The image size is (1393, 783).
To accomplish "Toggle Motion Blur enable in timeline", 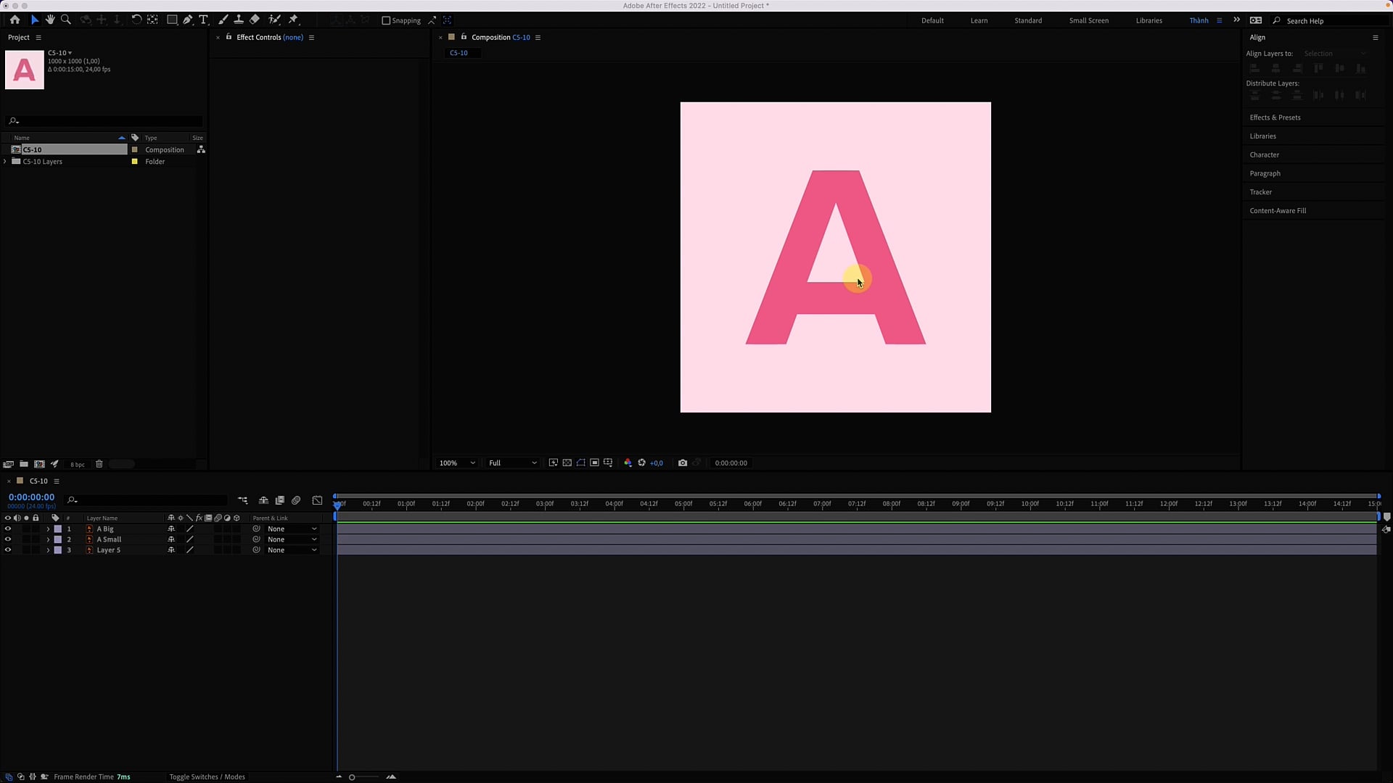I will click(x=296, y=500).
